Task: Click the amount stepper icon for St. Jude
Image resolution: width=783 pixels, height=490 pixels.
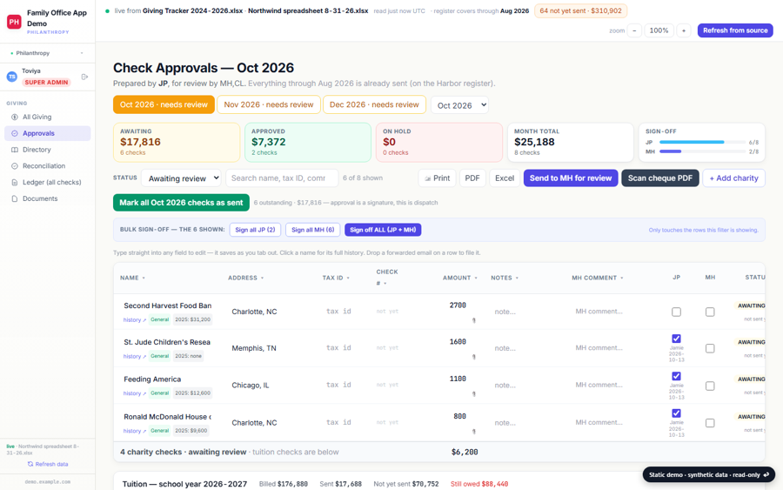Action: [474, 357]
